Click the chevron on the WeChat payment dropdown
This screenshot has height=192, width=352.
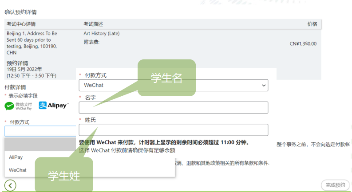tap(264, 85)
